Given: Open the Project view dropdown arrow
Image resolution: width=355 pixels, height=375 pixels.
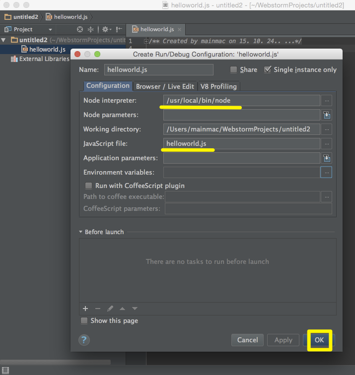Looking at the screenshot, I should tap(50, 30).
